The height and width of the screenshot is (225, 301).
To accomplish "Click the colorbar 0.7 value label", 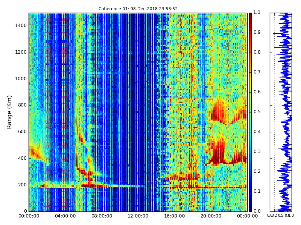I will click(257, 72).
